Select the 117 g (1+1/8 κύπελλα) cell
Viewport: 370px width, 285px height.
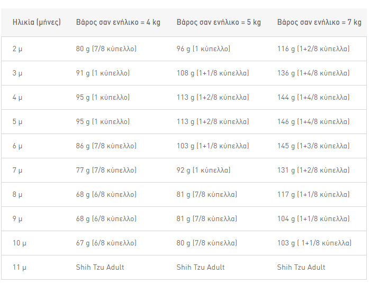pos(313,194)
